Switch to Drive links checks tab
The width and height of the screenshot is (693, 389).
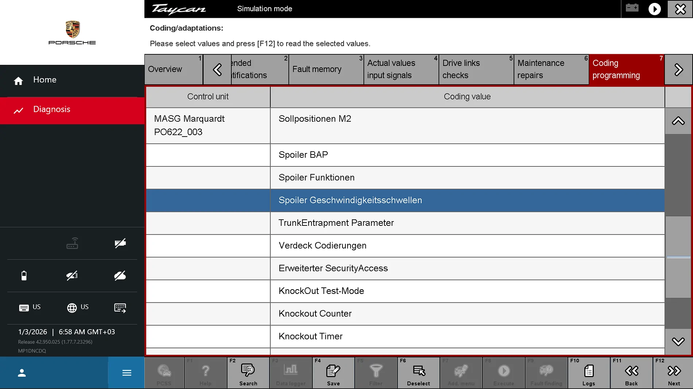click(476, 69)
